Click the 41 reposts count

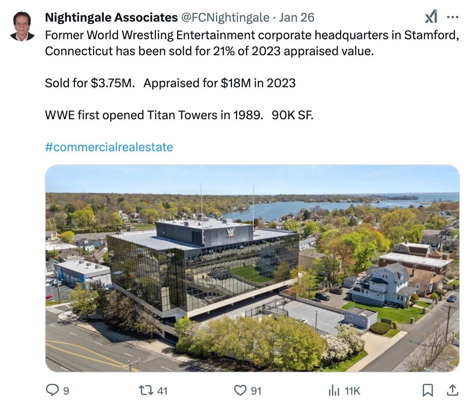point(162,391)
